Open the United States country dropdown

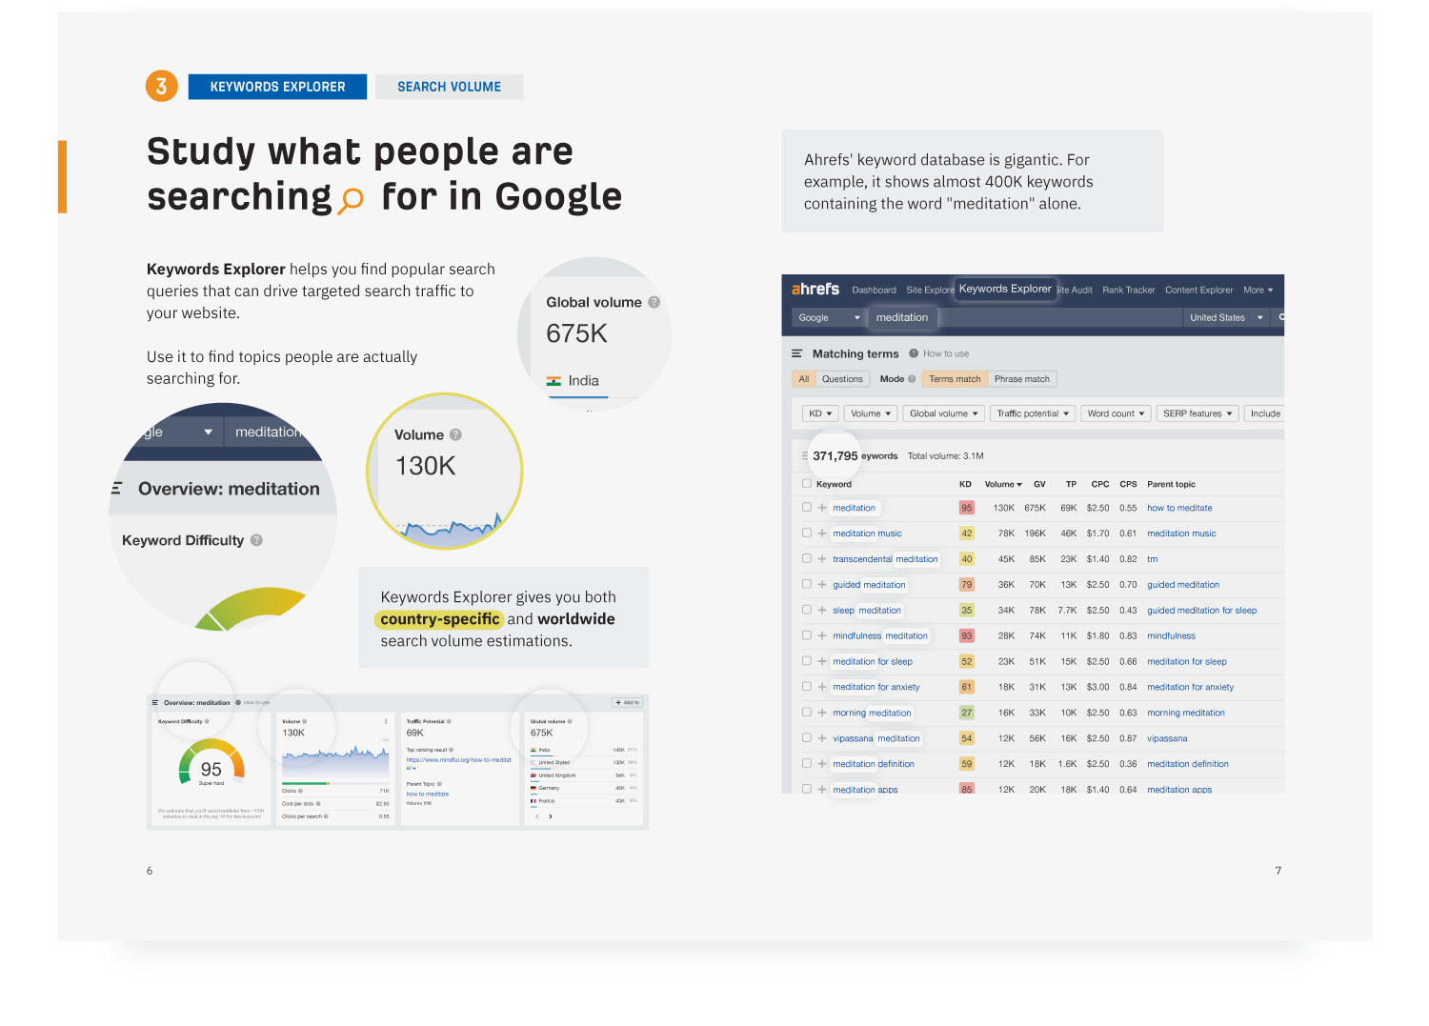(1225, 318)
